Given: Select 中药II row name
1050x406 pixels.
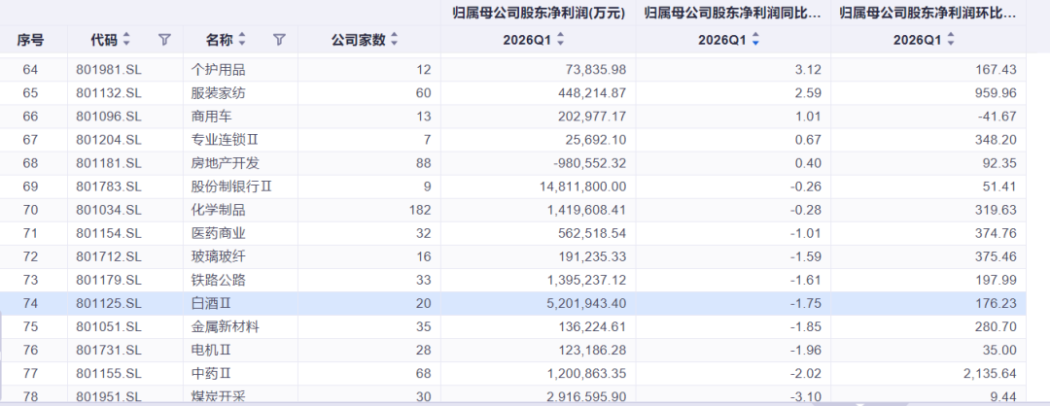Looking at the screenshot, I should [x=211, y=374].
